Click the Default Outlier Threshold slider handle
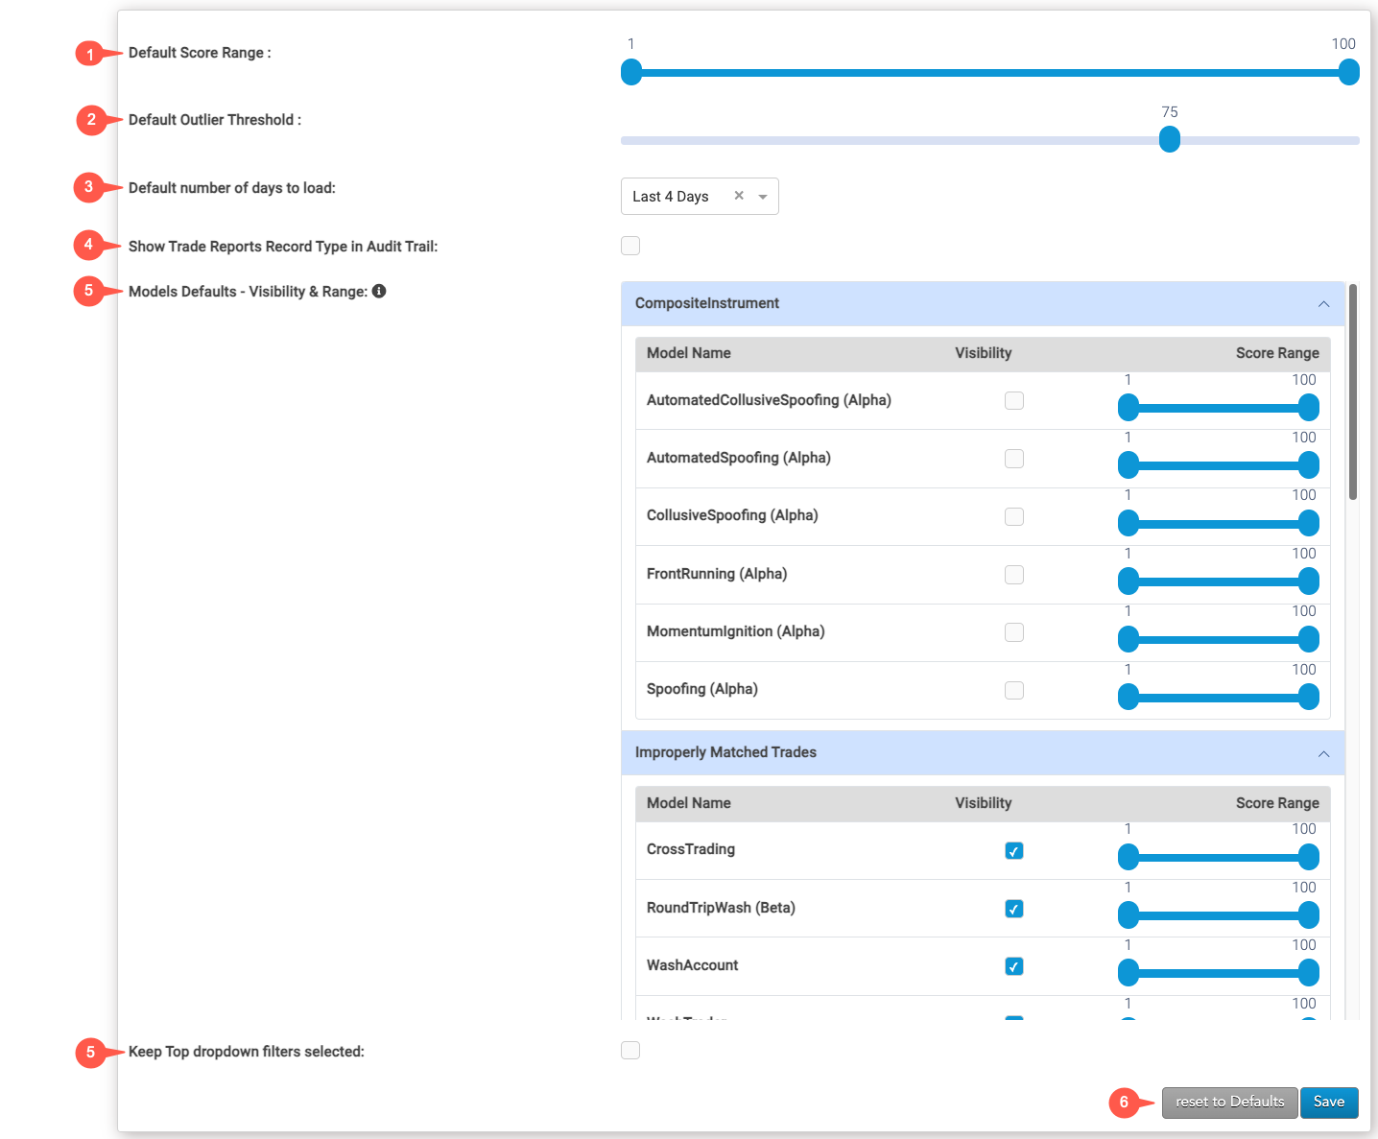The height and width of the screenshot is (1139, 1378). (1169, 140)
